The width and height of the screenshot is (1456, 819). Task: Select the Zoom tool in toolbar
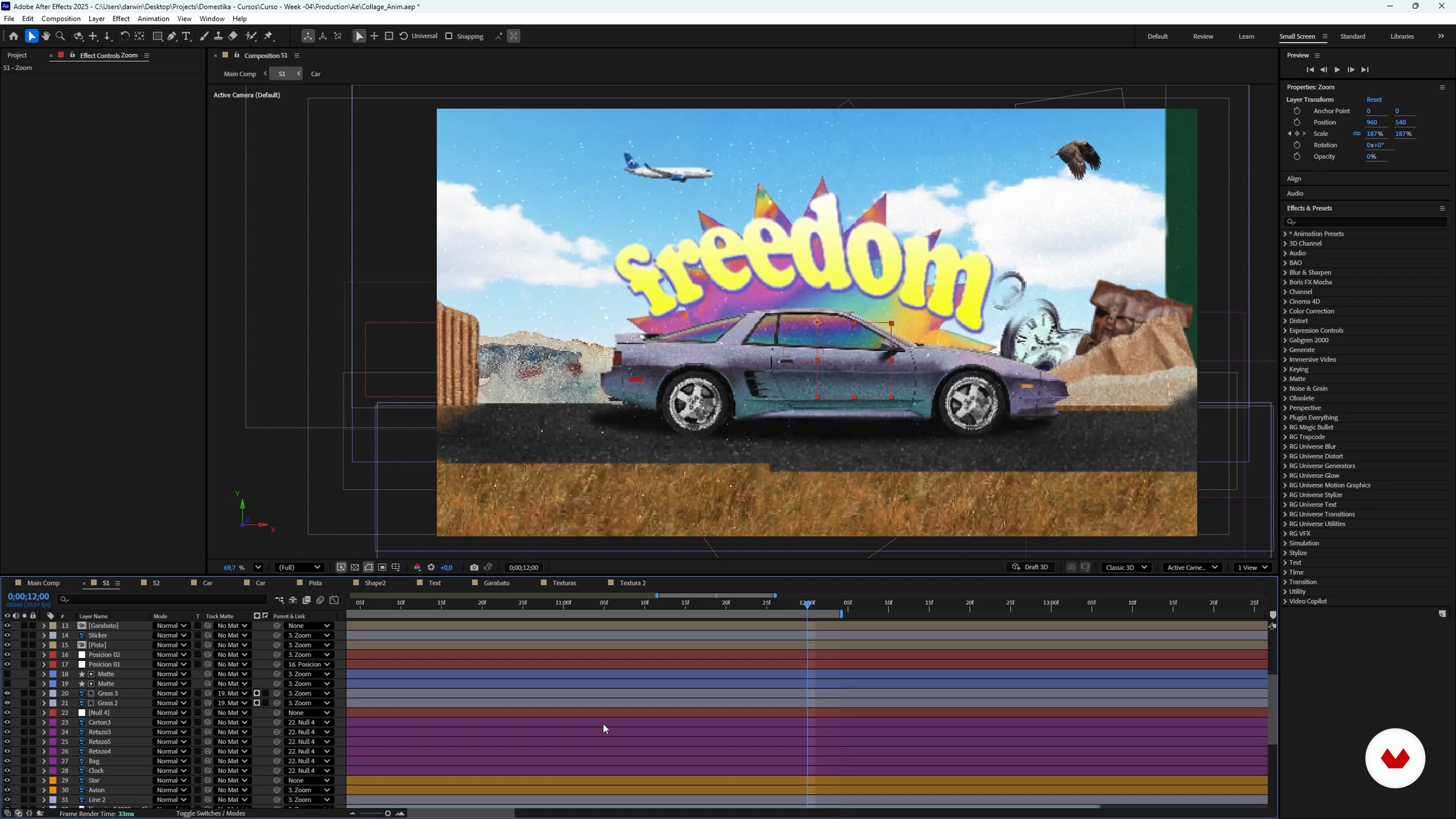pyautogui.click(x=61, y=36)
